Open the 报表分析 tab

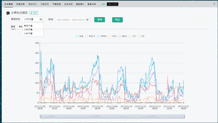[x=92, y=4]
